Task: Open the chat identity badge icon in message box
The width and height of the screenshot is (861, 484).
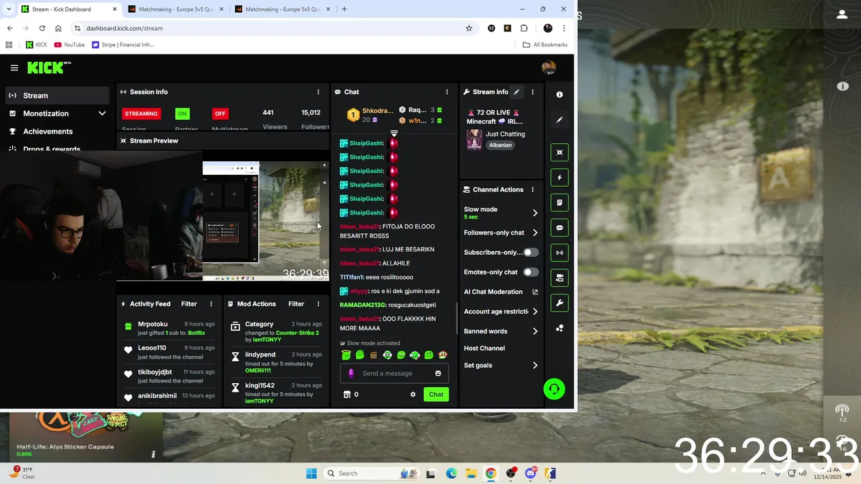Action: (x=351, y=374)
